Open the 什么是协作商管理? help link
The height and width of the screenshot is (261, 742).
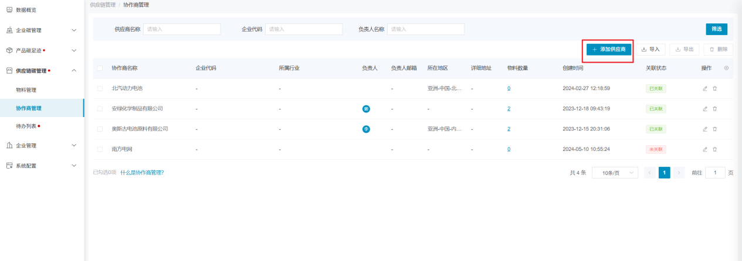point(142,173)
